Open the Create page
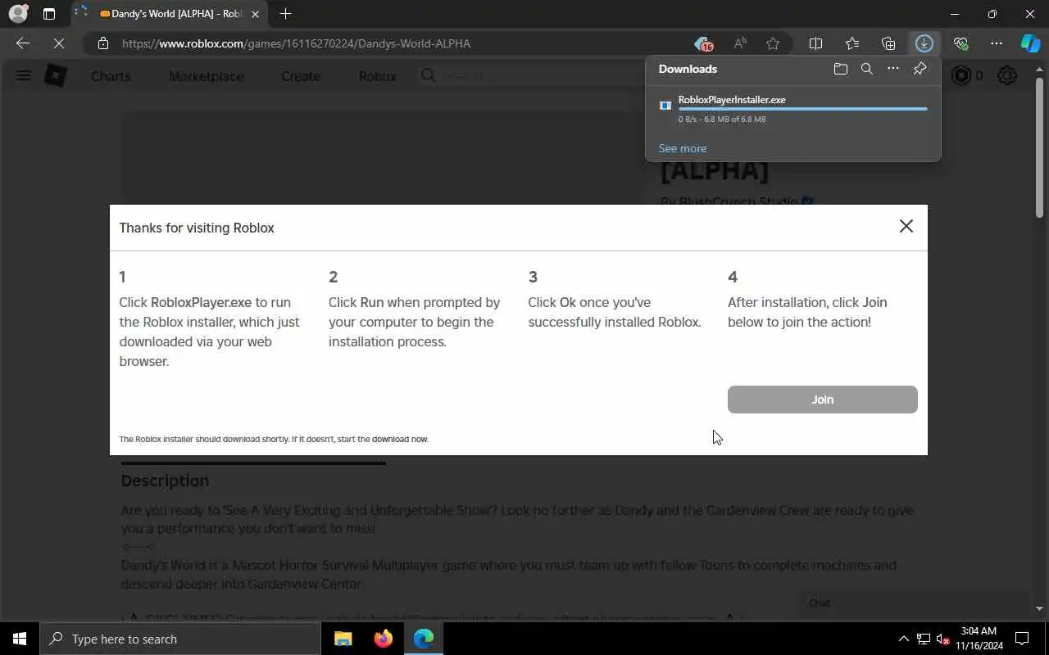 click(x=301, y=76)
